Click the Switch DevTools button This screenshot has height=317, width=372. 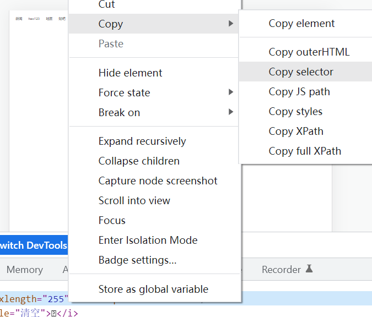[34, 245]
